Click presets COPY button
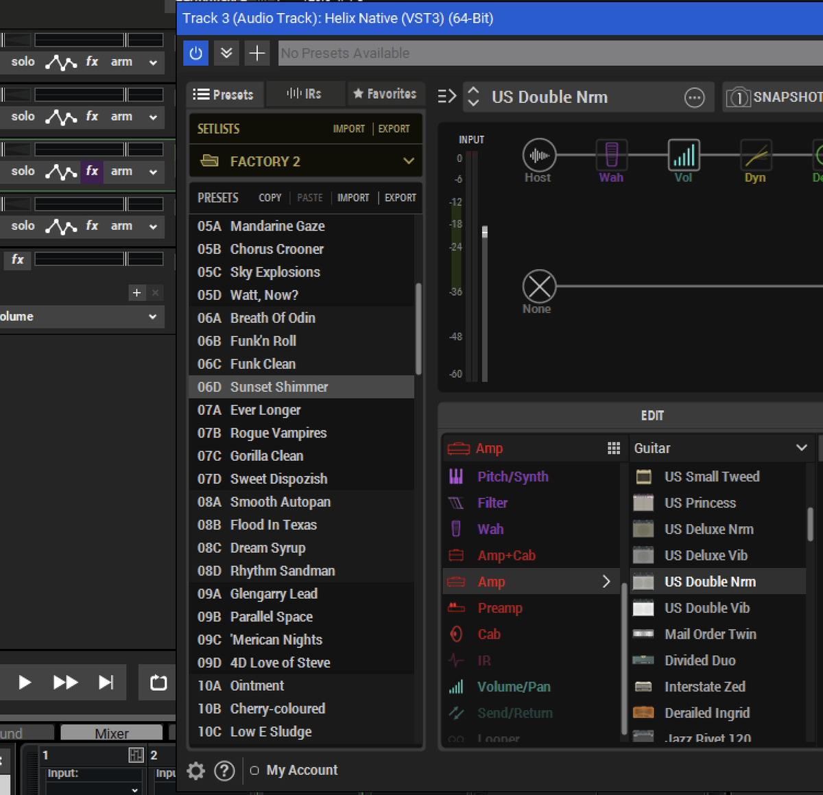Viewport: 823px width, 795px height. 270,198
